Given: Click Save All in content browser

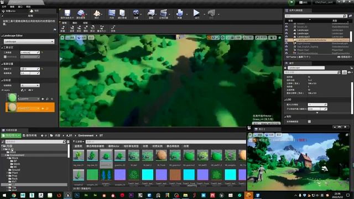Looking at the screenshot, I should pyautogui.click(x=29, y=135).
